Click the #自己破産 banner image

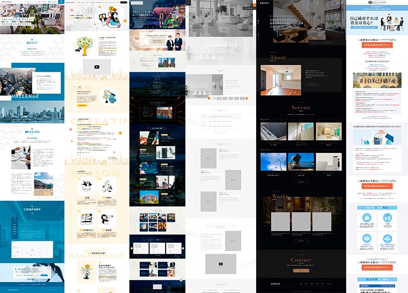tap(377, 81)
